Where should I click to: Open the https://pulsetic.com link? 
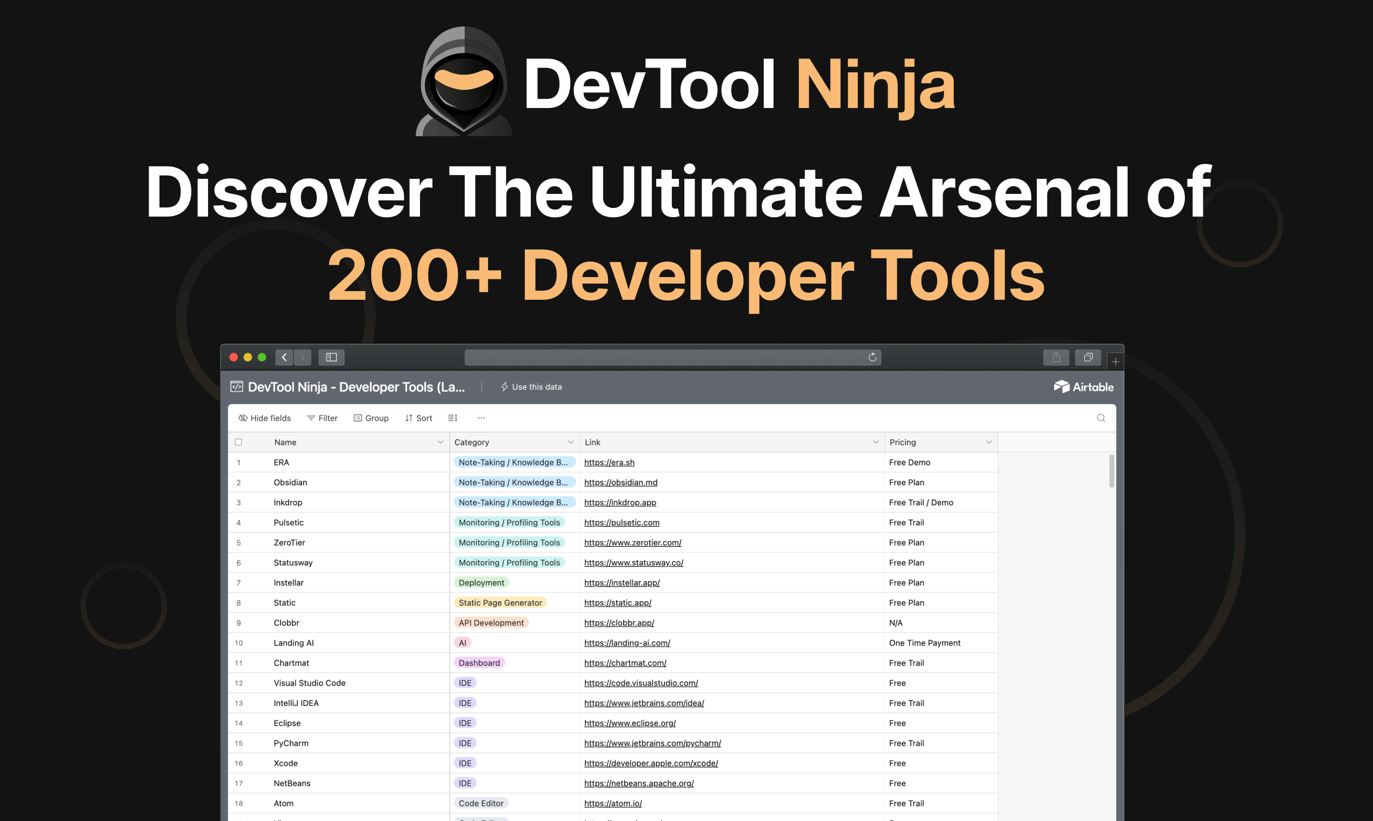[622, 522]
